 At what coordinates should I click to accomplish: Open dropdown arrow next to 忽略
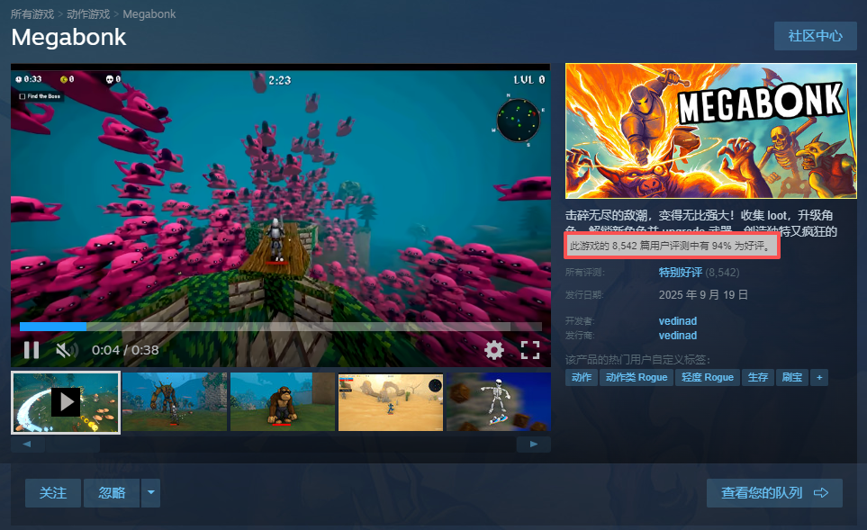[x=151, y=493]
